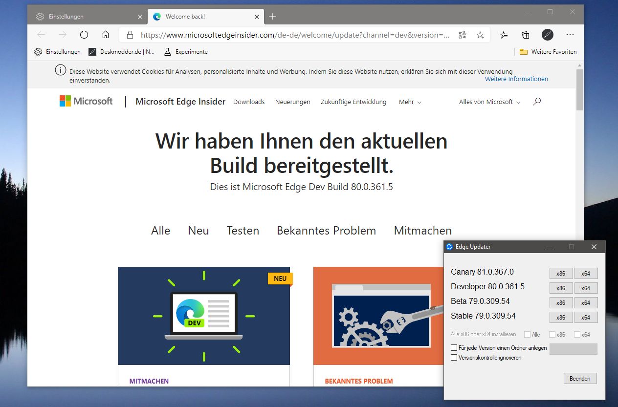Minimize the Edge Updater window
The image size is (618, 407).
pos(549,247)
